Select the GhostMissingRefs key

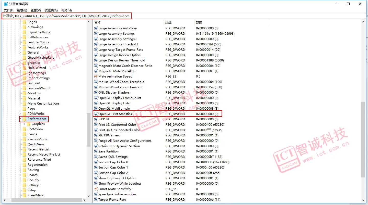point(41,58)
